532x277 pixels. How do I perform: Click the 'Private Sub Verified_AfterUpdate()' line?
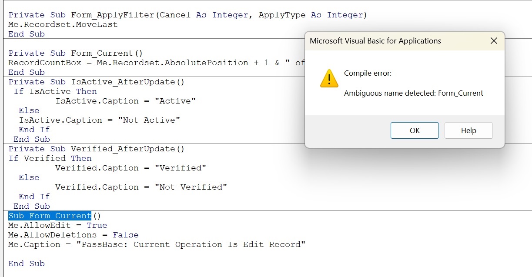tap(97, 149)
